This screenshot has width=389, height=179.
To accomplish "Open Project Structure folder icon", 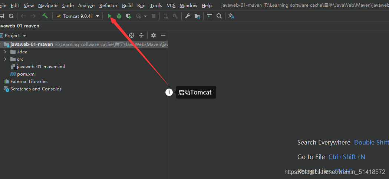I will pyautogui.click(x=197, y=16).
